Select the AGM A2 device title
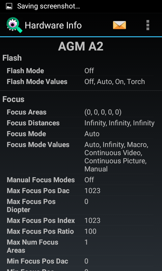The image size is (162, 271). (81, 46)
